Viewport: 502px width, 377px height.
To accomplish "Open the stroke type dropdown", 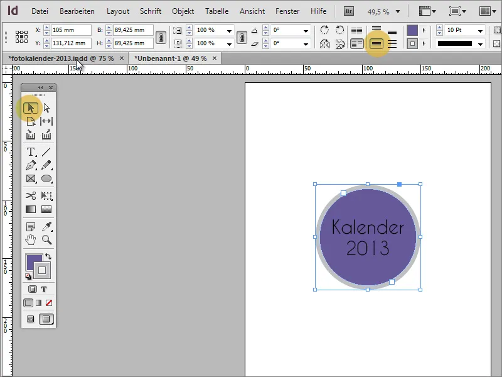I will [x=480, y=44].
